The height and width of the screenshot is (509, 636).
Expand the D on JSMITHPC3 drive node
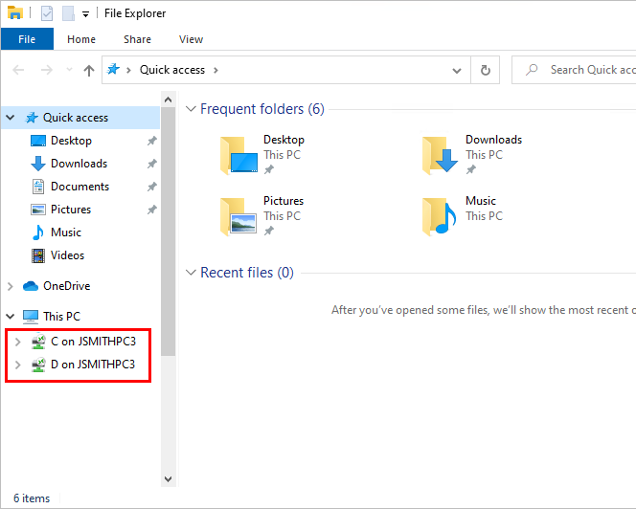tap(17, 365)
